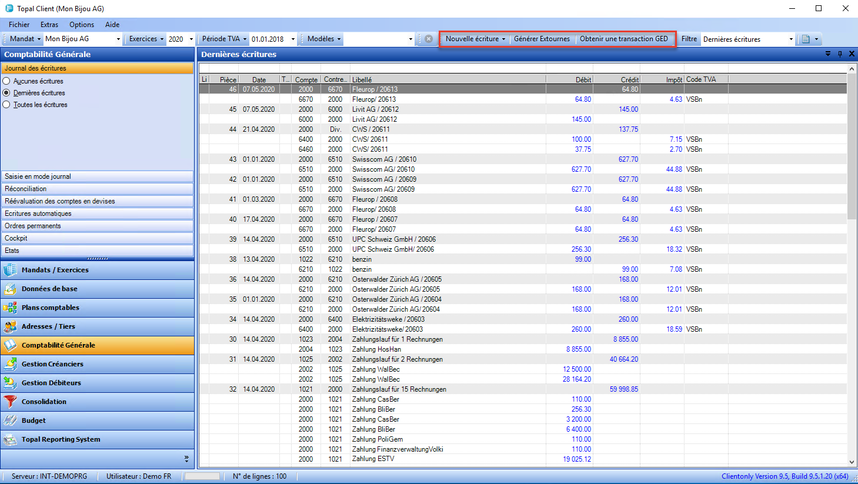858x484 pixels.
Task: Select the Plans comptables icon
Action: point(10,308)
